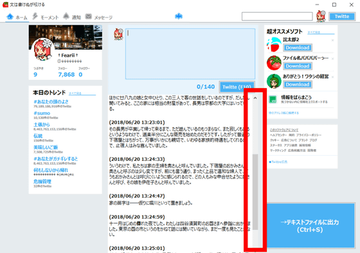This screenshot has height=253, width=360.
Task: Open profile avatar in top bar
Action: pyautogui.click(x=321, y=16)
